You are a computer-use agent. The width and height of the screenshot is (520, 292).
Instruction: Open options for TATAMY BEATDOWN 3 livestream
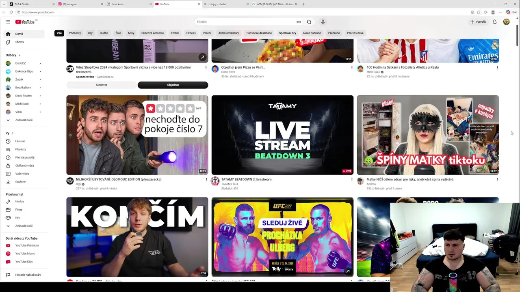pyautogui.click(x=352, y=180)
